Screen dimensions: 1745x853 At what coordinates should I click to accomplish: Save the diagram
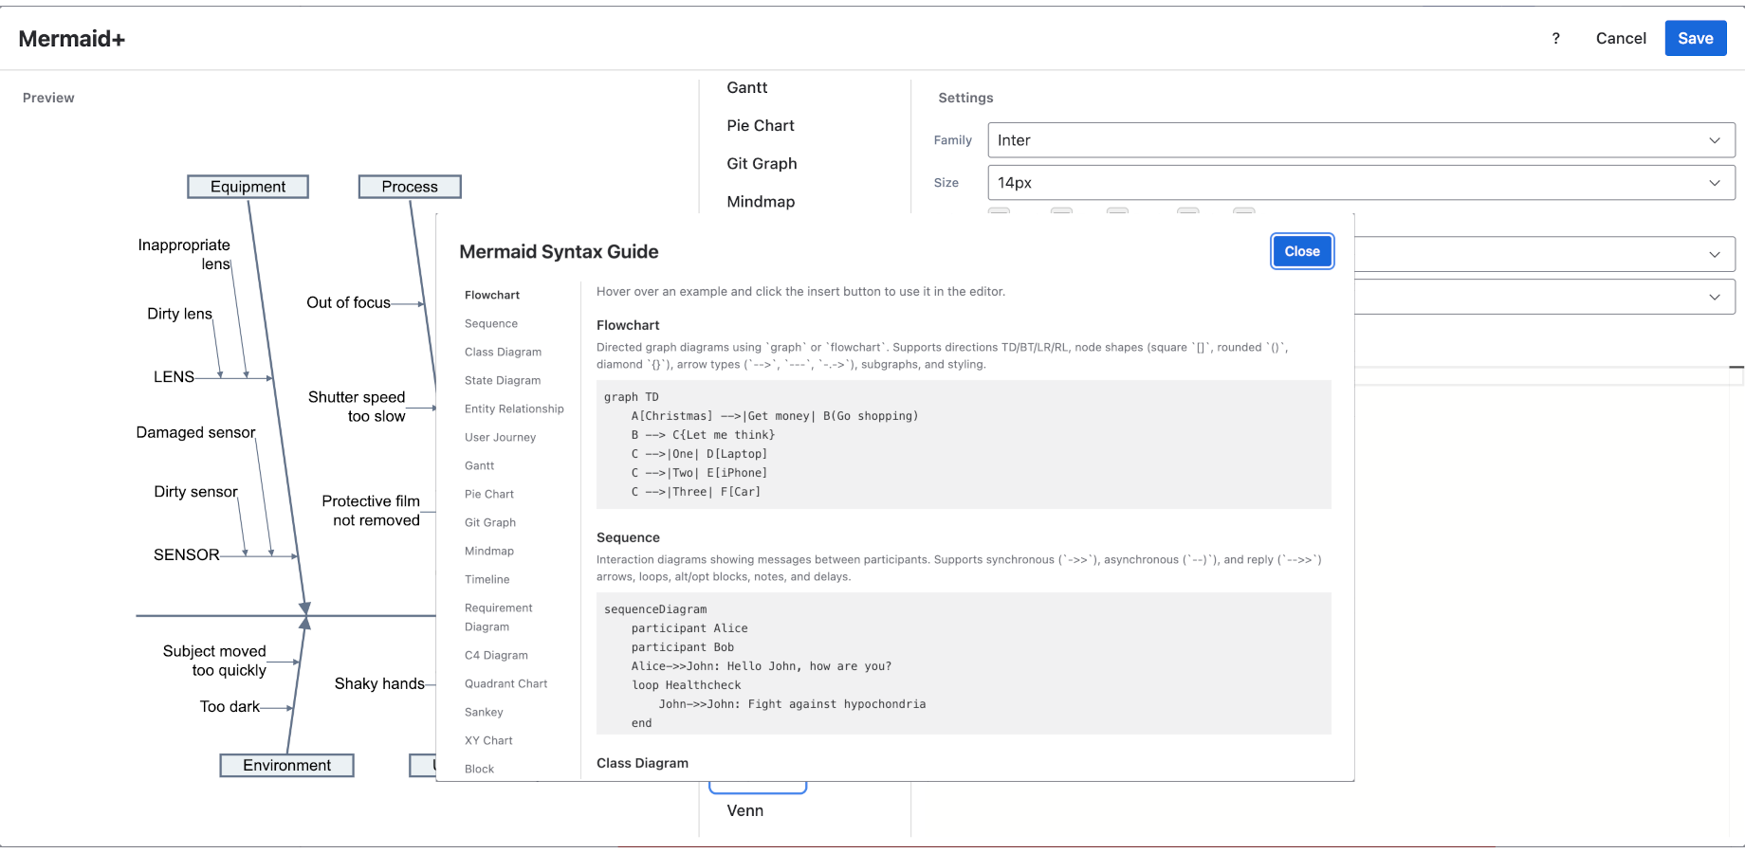(1695, 38)
